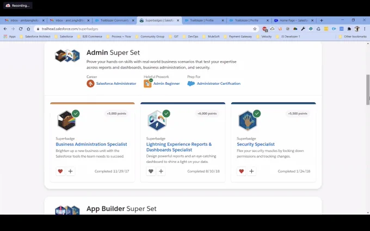Open the Business Administration Specialist link
Image resolution: width=370 pixels, height=231 pixels.
[91, 144]
